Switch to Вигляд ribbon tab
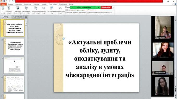The height and width of the screenshot is (99, 177). click(71, 4)
